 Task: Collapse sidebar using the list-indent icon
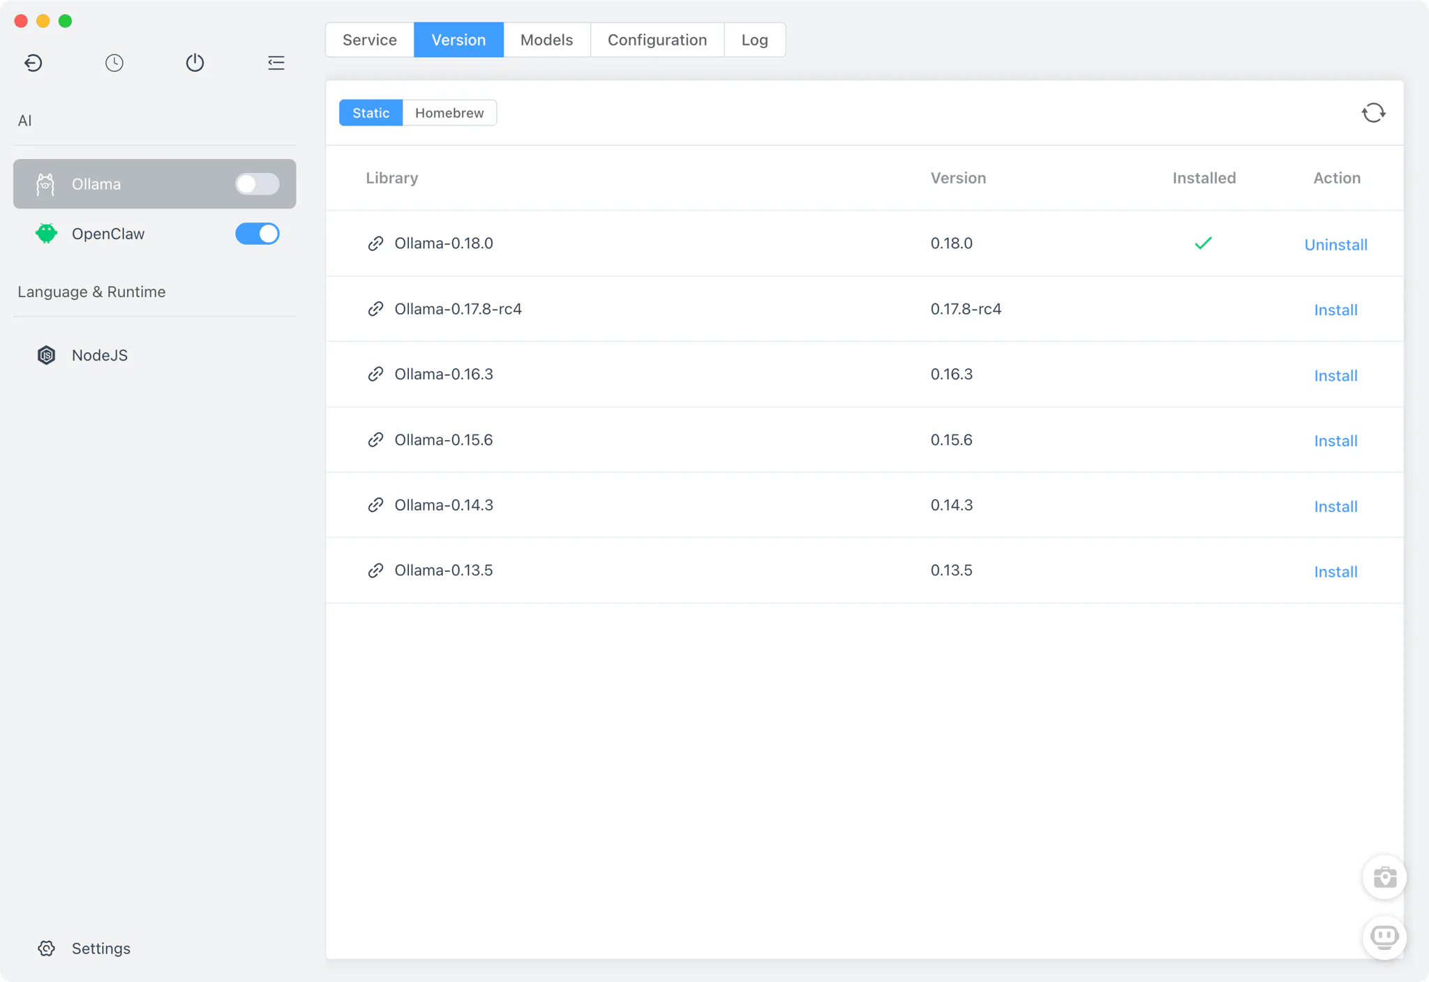(x=276, y=63)
